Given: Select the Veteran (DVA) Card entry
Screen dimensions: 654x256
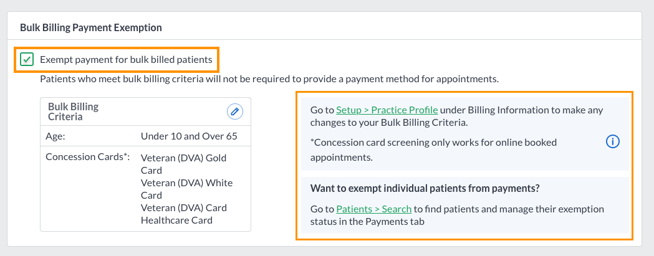Looking at the screenshot, I should [184, 207].
